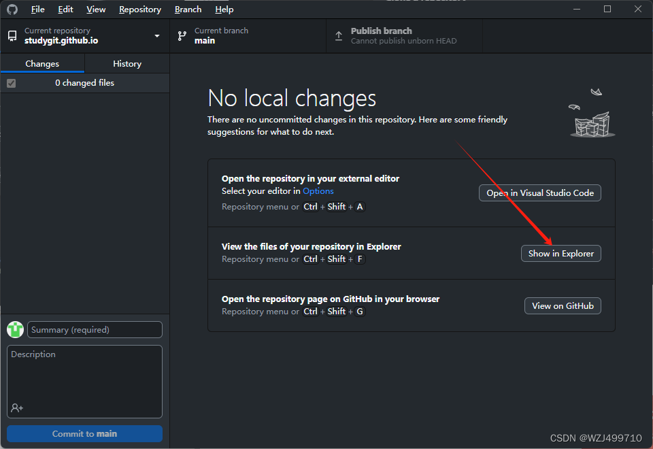The height and width of the screenshot is (449, 653).
Task: Click Open in Visual Studio Code button
Action: tap(539, 193)
